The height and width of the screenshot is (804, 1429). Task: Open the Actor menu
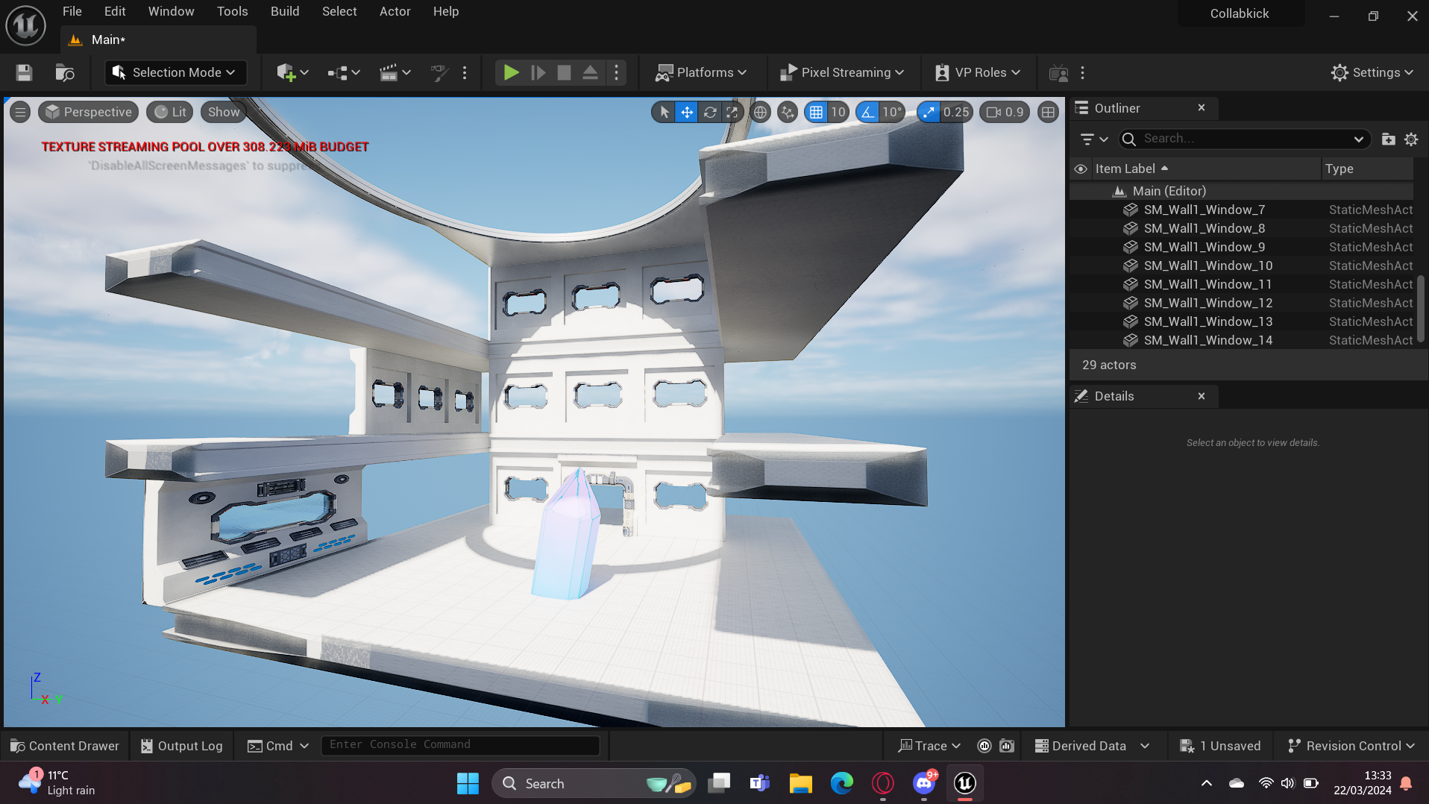click(x=395, y=11)
